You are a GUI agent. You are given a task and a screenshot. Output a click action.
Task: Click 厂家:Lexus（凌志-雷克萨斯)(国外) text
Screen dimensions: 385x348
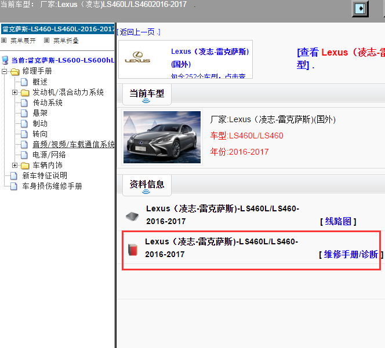pos(273,120)
